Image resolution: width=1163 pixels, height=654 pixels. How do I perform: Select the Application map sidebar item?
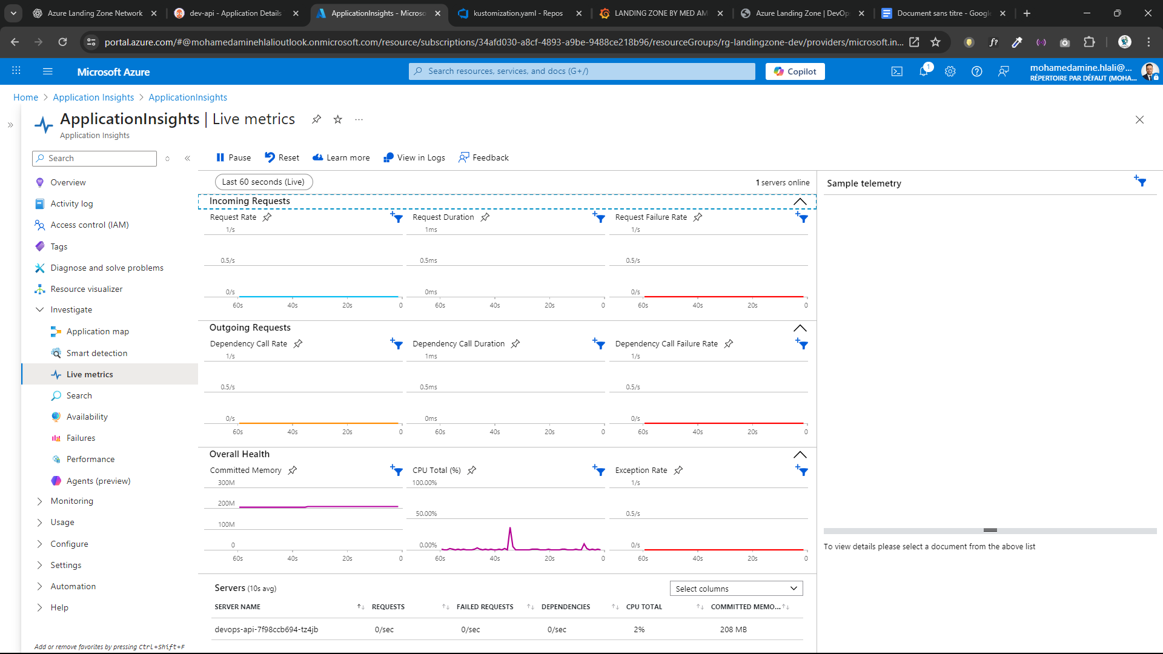(x=98, y=331)
